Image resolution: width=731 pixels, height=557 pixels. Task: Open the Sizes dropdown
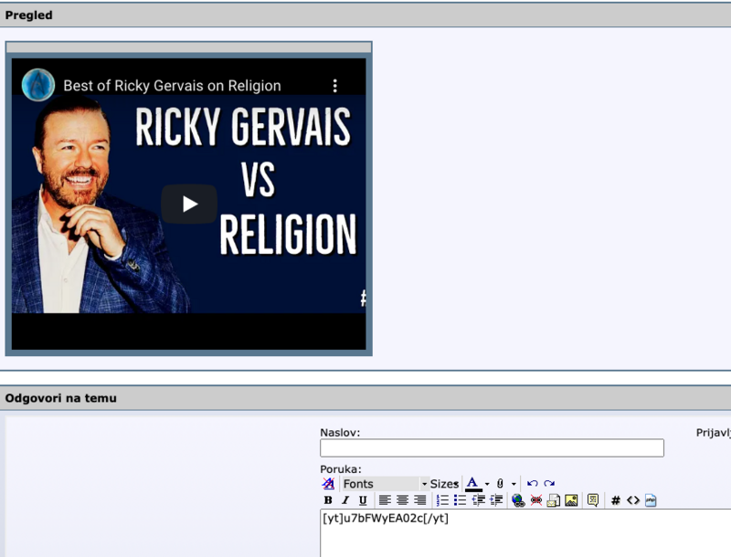pyautogui.click(x=444, y=484)
